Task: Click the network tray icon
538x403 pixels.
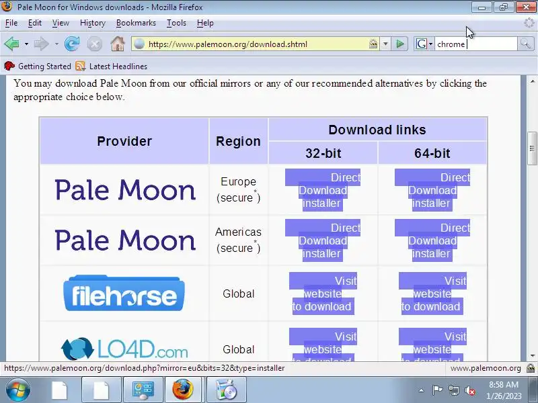Action: click(453, 390)
